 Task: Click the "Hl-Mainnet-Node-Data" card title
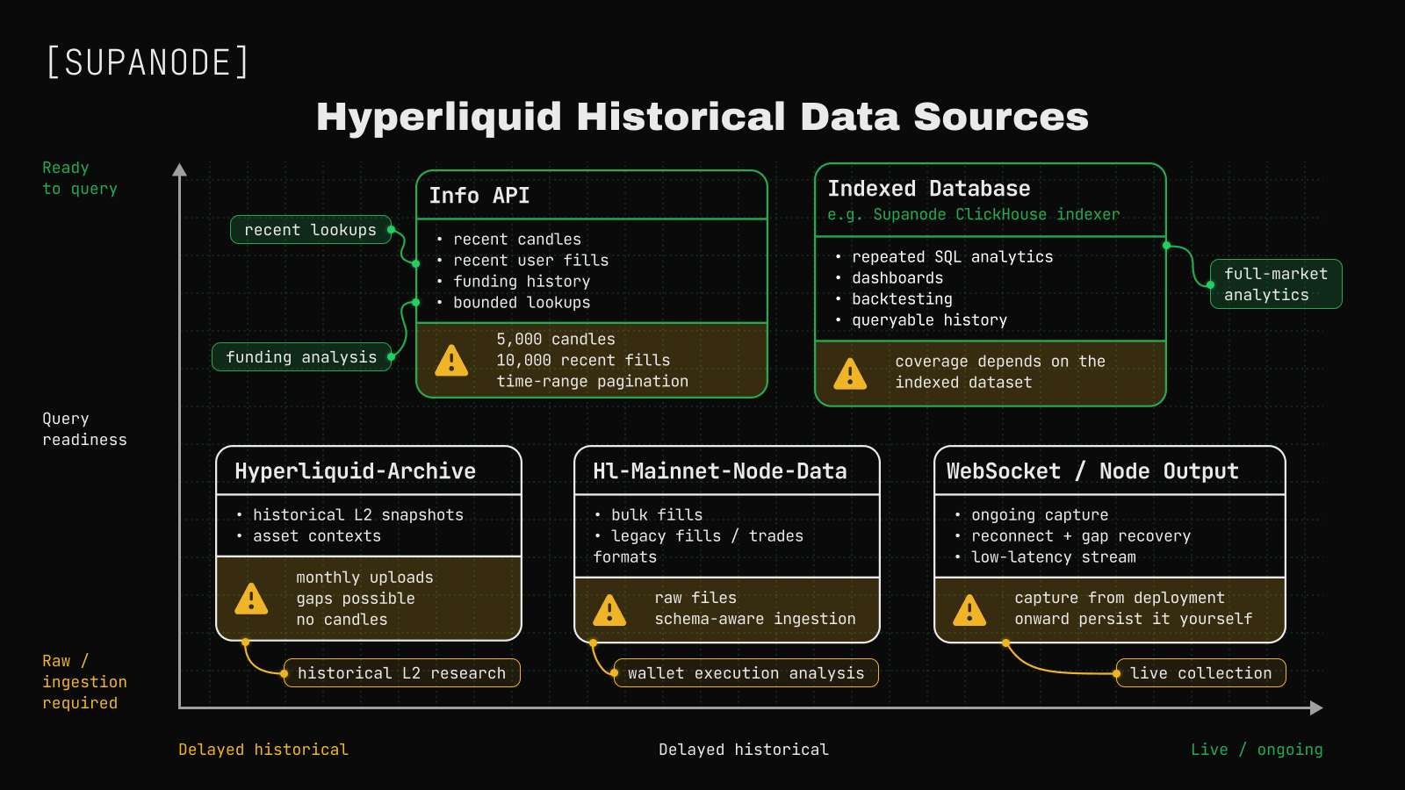(x=720, y=471)
